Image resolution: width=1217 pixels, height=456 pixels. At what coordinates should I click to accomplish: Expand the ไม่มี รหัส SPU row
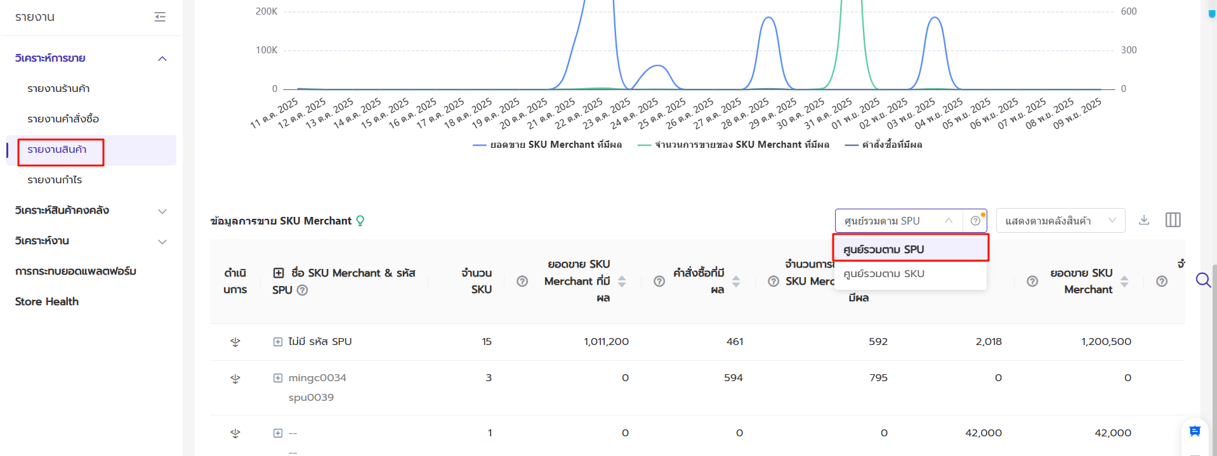pos(278,342)
